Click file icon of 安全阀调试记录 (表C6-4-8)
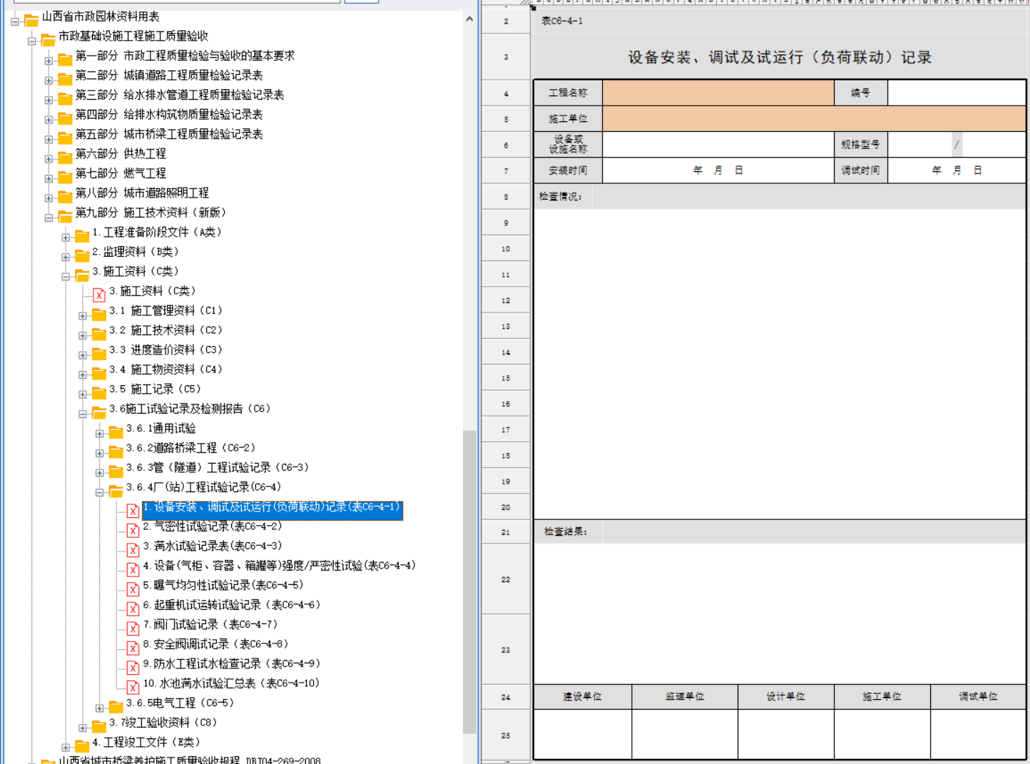1030x764 pixels. [133, 648]
